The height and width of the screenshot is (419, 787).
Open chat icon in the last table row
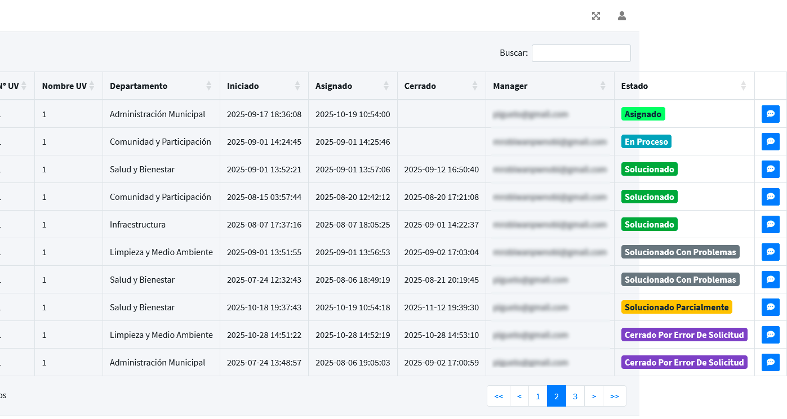[x=770, y=362]
